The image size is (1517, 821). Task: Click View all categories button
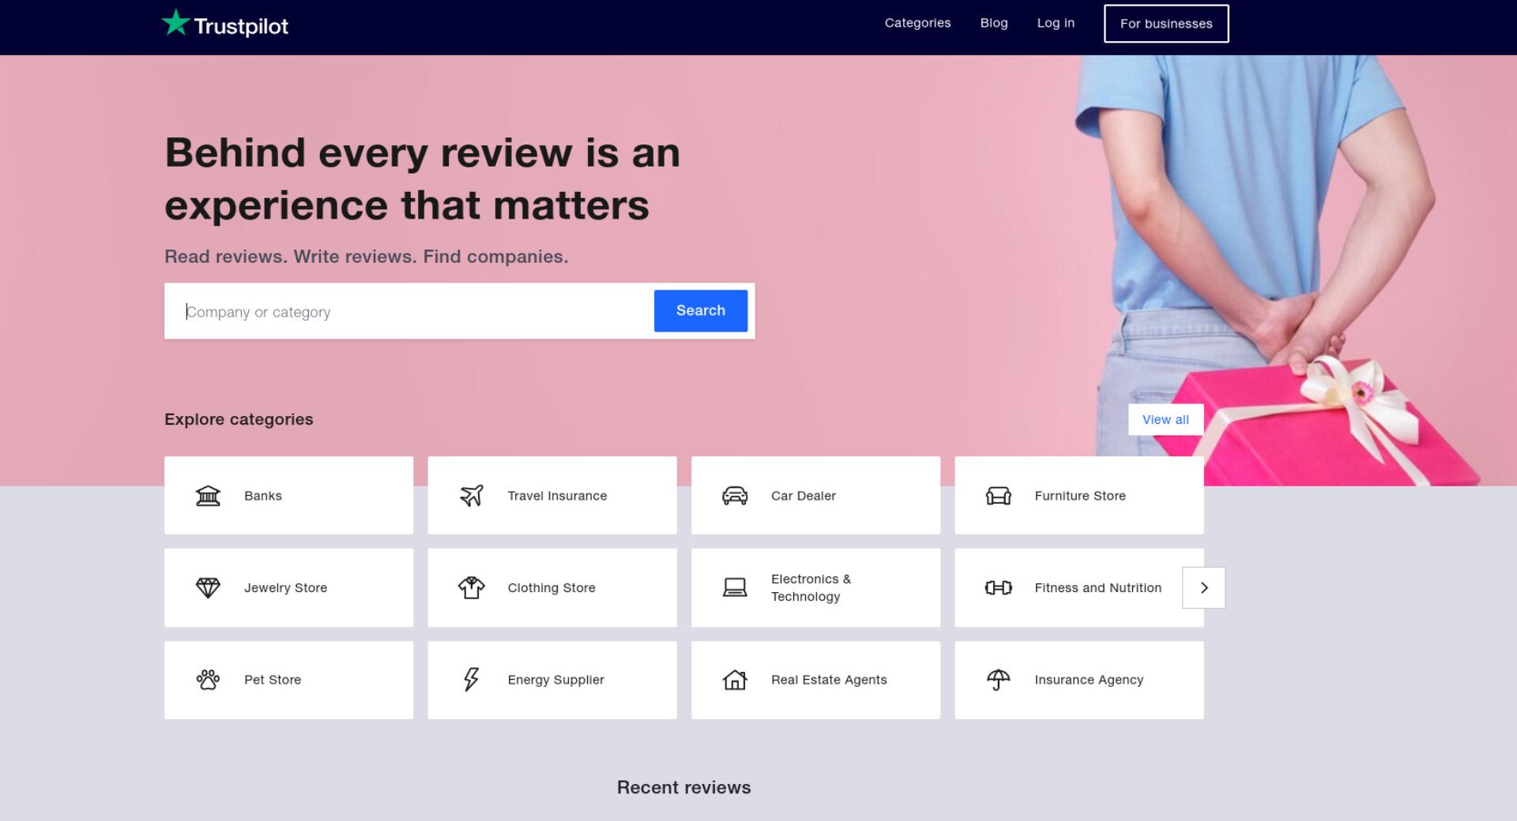[x=1165, y=420]
